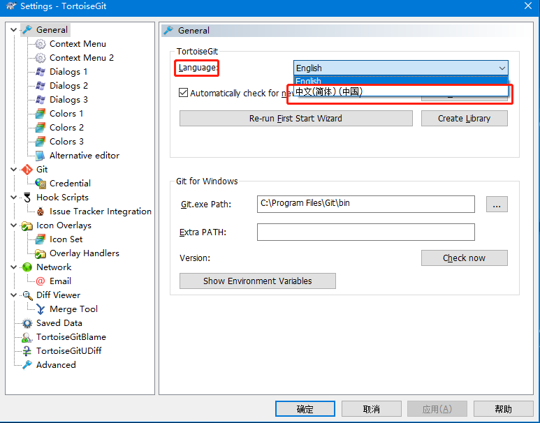
Task: Click the Icon Overlays folder icon
Action: (27, 225)
